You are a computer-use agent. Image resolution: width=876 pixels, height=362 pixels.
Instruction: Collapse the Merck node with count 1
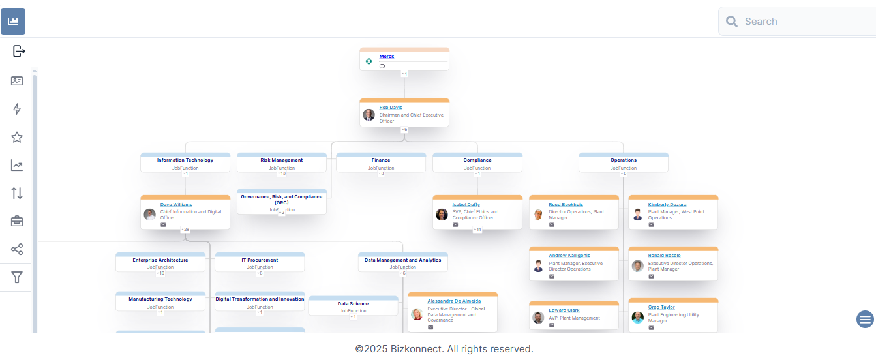click(x=404, y=74)
